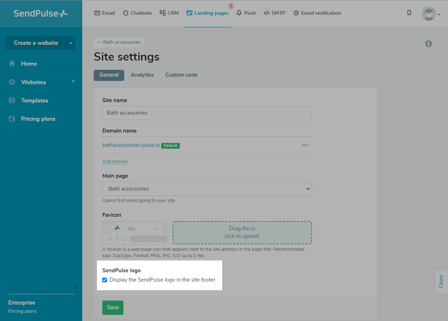
Task: Click the Default domain badge
Action: coord(171,146)
